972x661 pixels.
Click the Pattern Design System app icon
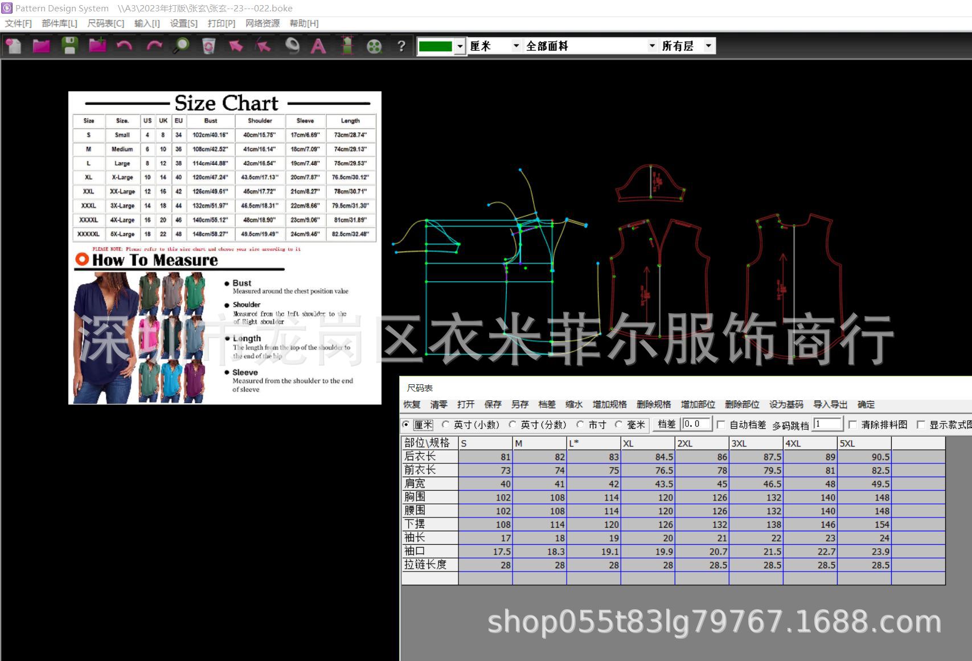coord(7,8)
